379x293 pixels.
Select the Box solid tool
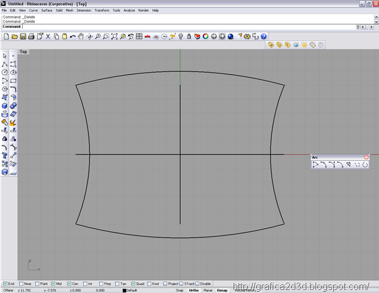click(x=5, y=106)
